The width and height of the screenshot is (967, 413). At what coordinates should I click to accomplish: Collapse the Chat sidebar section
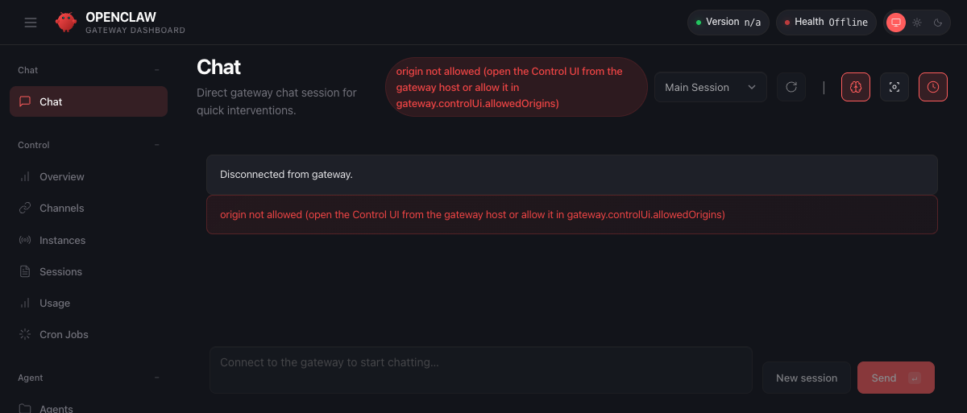156,70
